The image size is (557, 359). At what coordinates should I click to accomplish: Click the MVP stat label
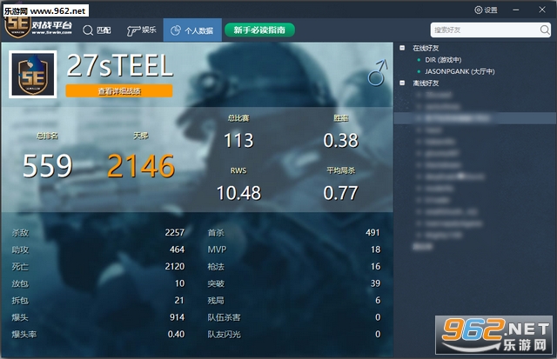[x=217, y=249]
